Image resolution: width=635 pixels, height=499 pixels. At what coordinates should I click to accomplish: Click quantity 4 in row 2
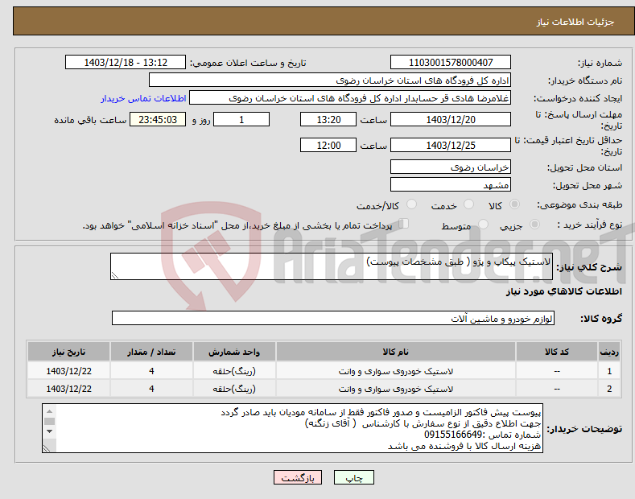pyautogui.click(x=151, y=389)
